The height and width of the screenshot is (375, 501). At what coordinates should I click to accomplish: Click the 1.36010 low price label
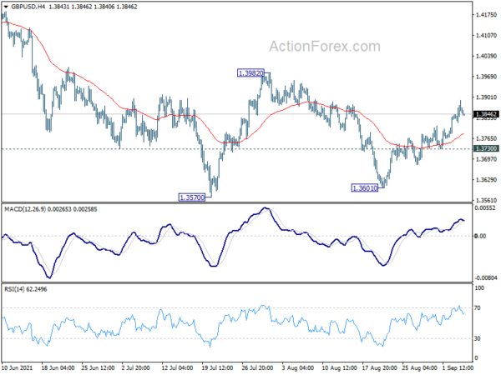(365, 188)
